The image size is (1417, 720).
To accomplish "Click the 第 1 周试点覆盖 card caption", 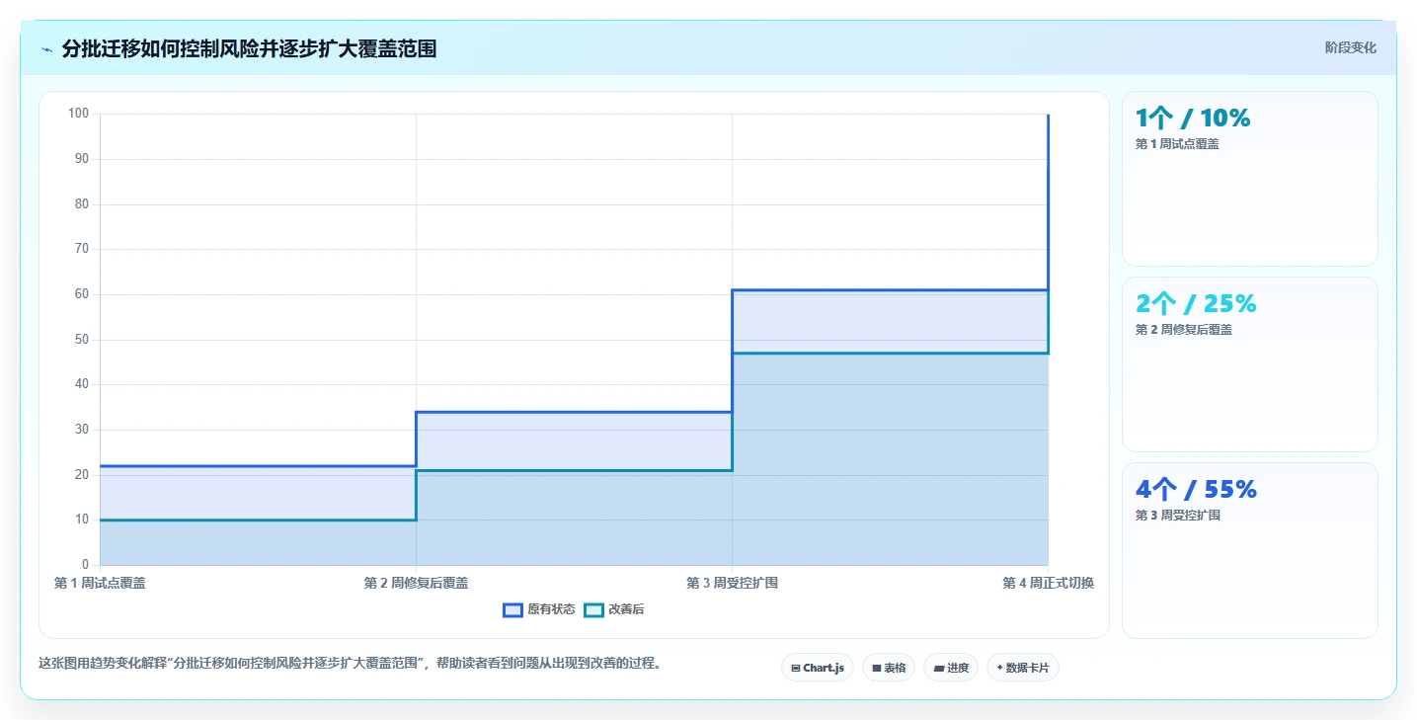I will (x=1177, y=144).
